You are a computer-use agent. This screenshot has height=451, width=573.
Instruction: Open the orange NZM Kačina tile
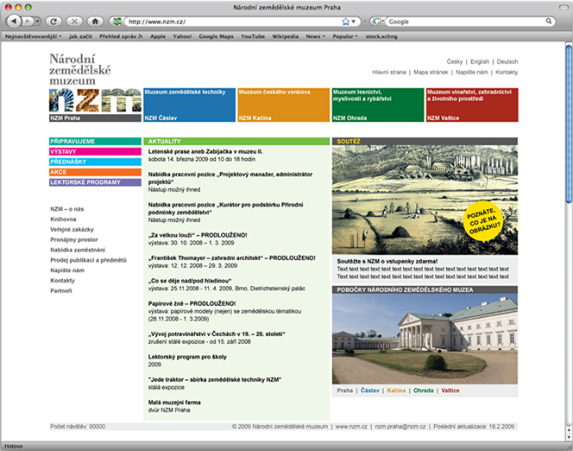tap(284, 105)
